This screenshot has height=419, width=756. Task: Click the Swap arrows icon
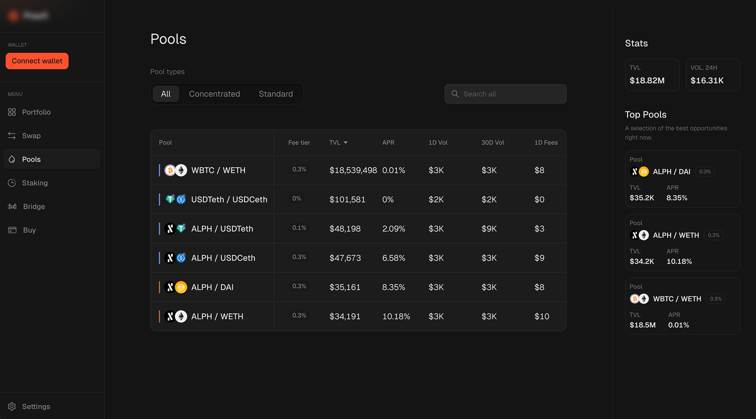12,136
